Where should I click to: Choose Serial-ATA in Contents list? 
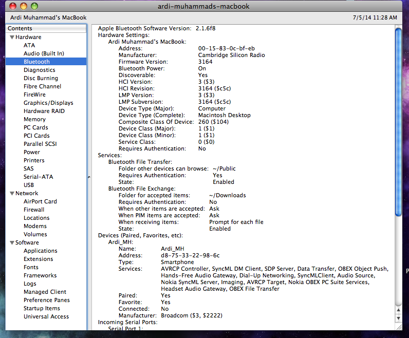(x=38, y=177)
